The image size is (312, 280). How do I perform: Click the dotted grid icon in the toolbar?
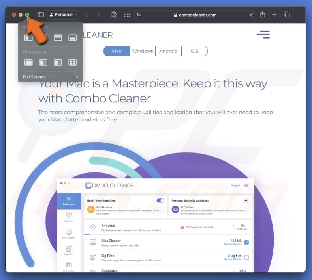(x=126, y=15)
